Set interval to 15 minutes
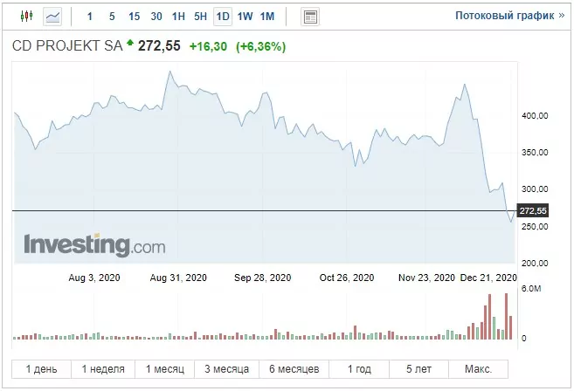This screenshot has width=574, height=391. 134,17
